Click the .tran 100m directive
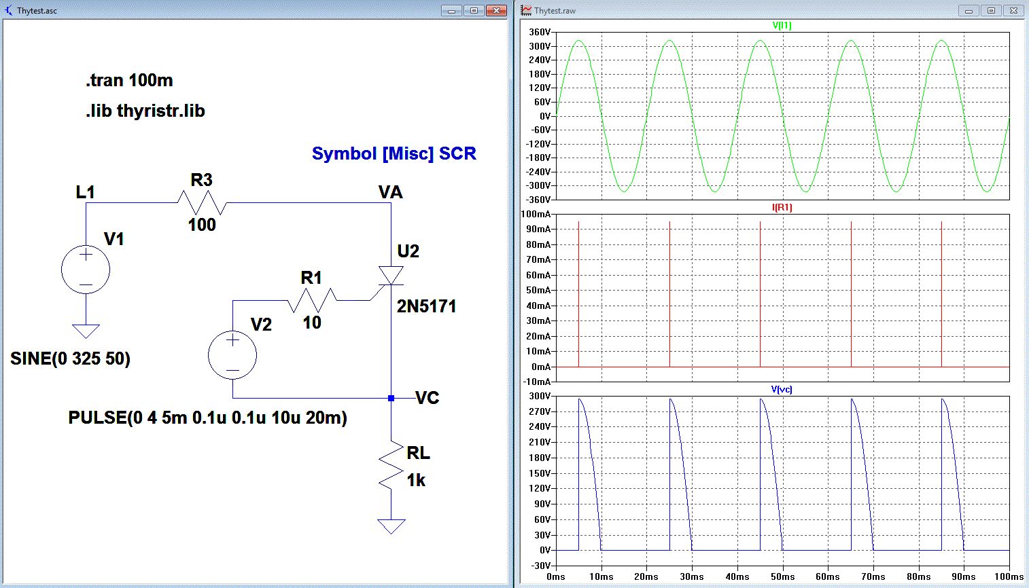The image size is (1029, 588). (129, 80)
